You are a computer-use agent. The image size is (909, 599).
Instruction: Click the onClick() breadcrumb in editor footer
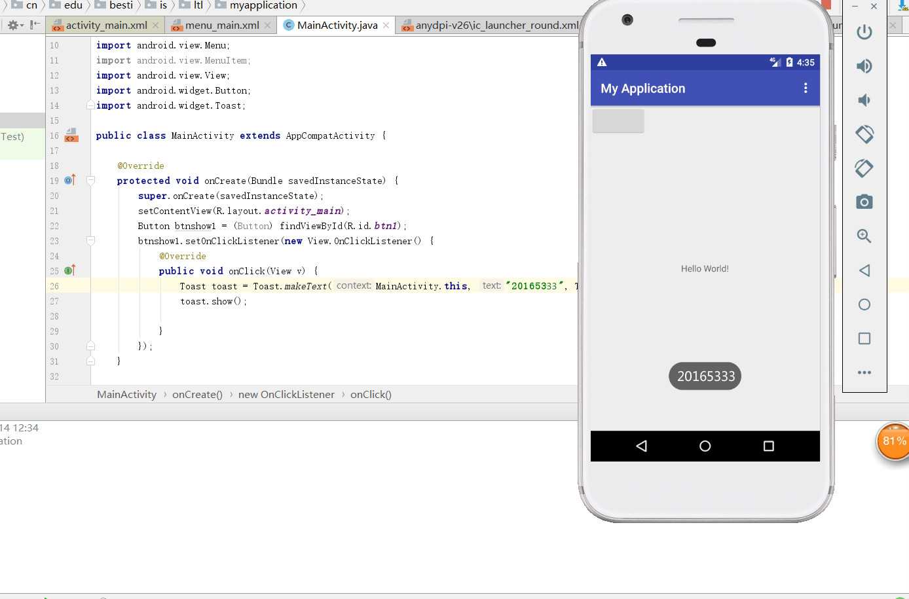pyautogui.click(x=371, y=394)
